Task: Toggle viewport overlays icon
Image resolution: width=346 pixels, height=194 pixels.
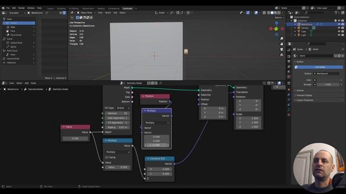Action: click(256, 13)
